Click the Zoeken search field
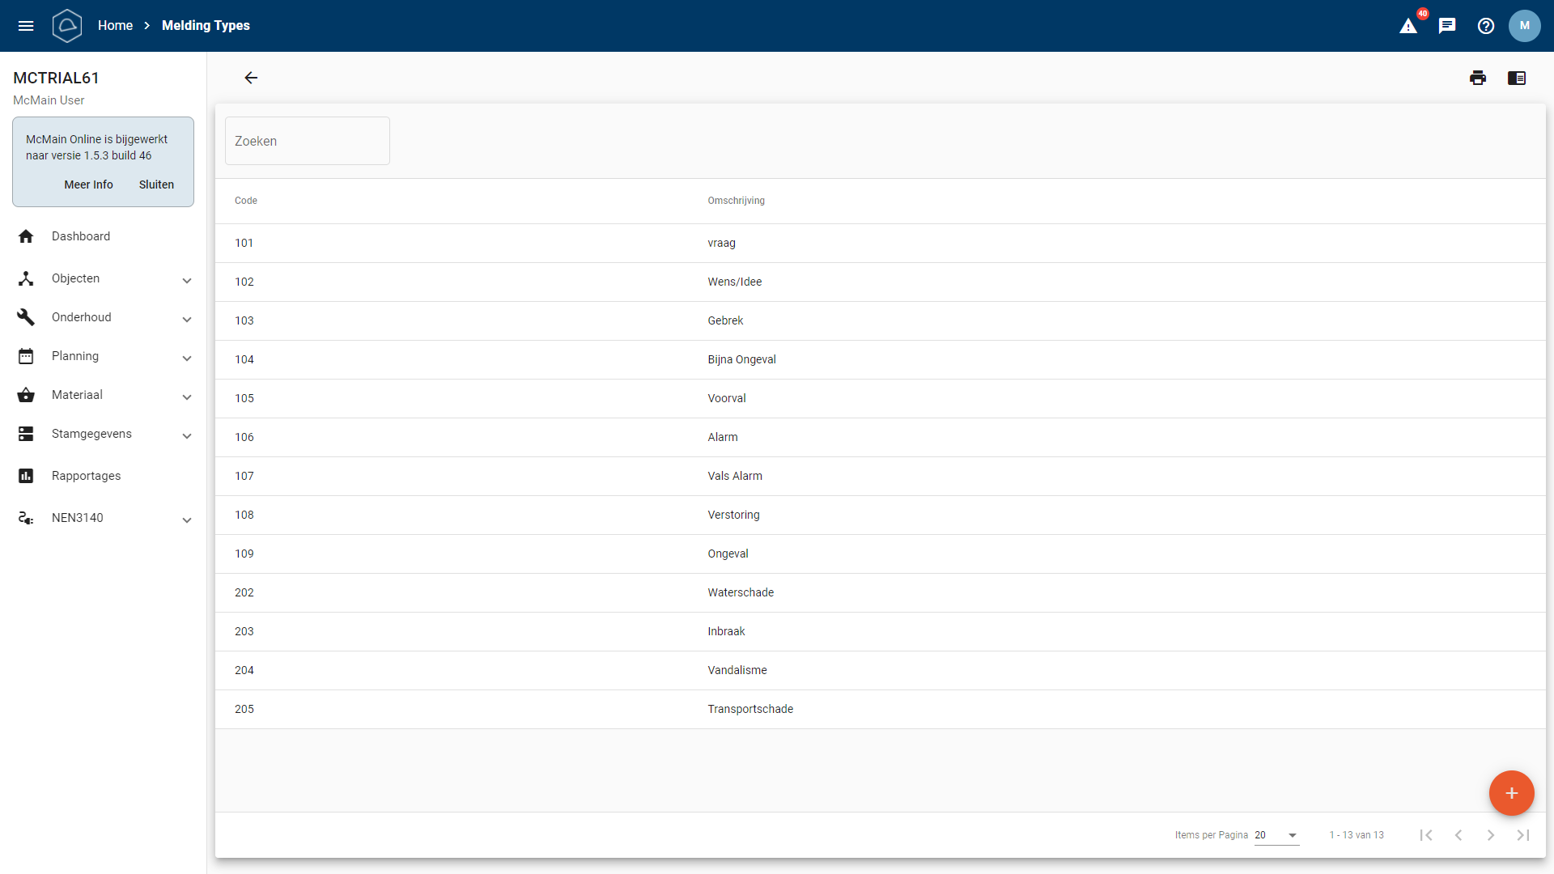The height and width of the screenshot is (874, 1554). (x=308, y=141)
